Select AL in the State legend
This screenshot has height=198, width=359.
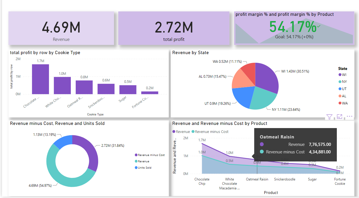click(342, 96)
